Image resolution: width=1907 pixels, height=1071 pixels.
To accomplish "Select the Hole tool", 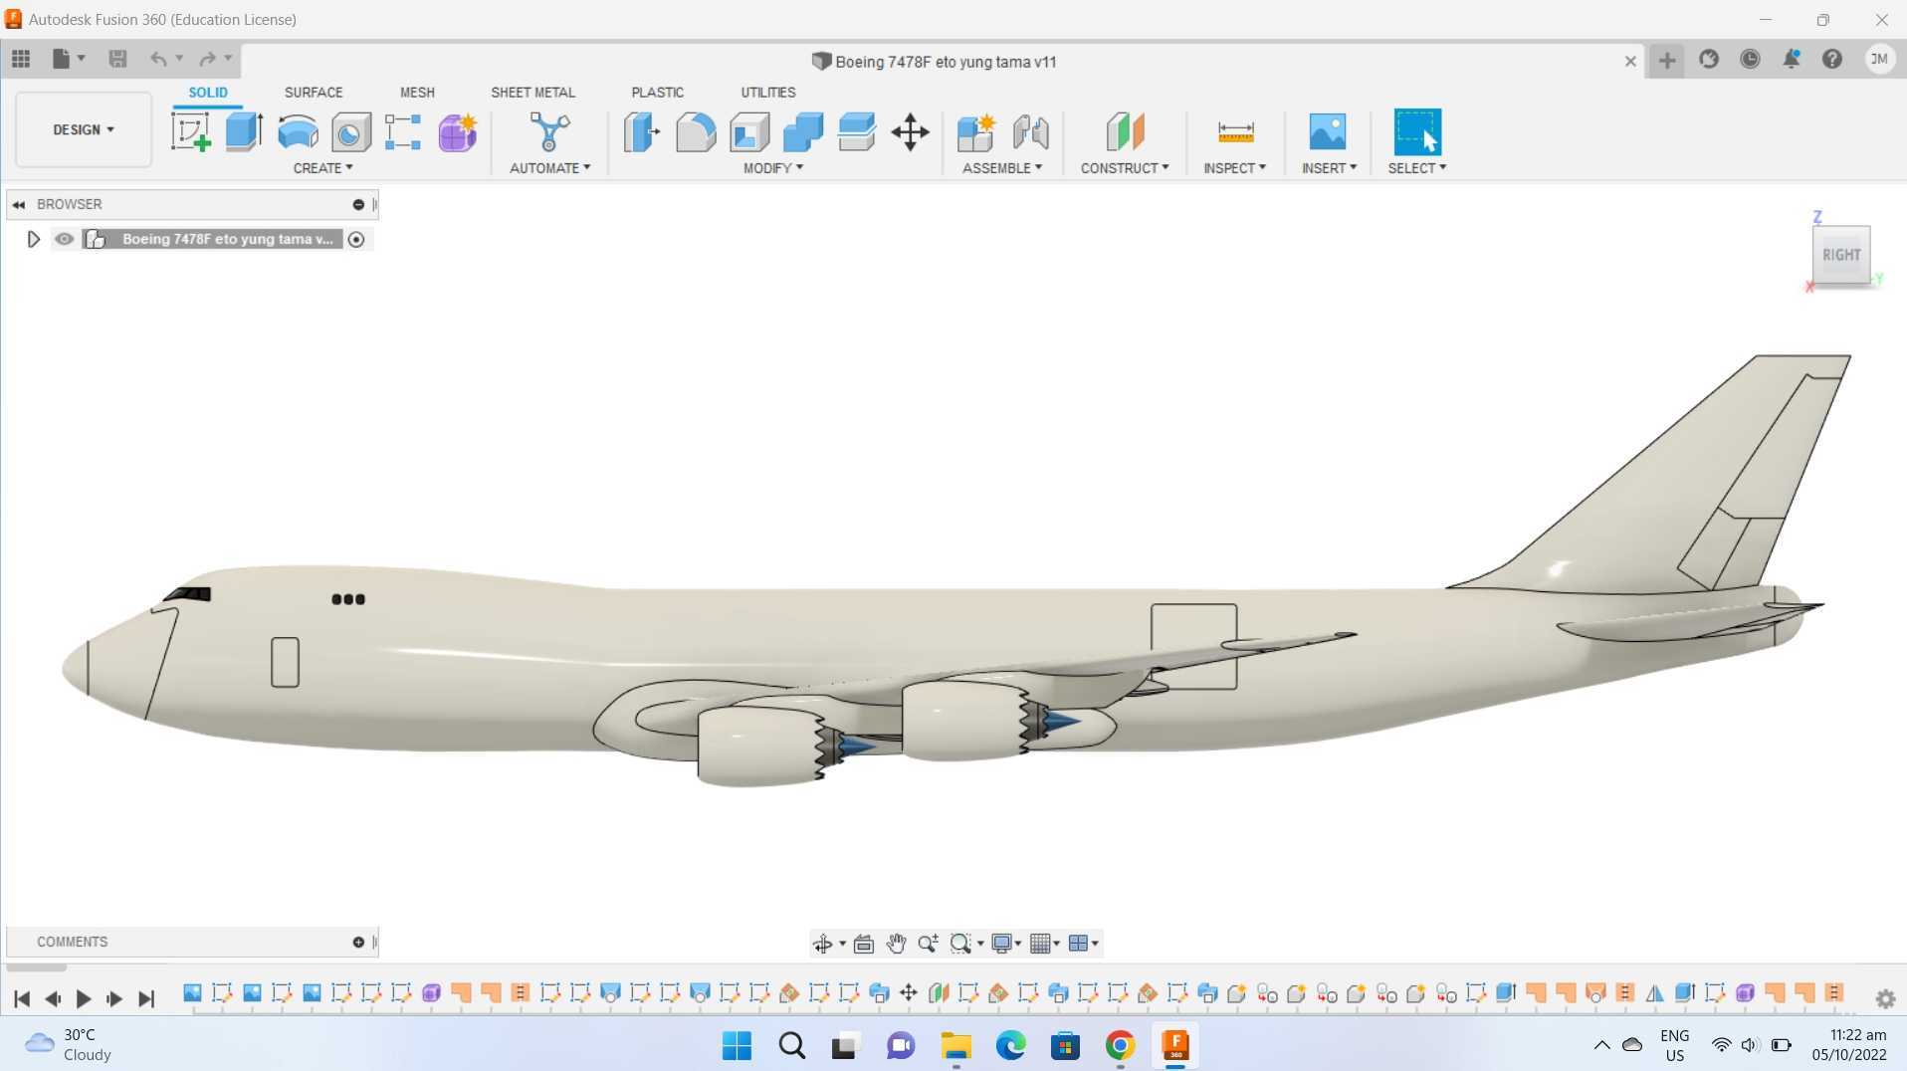I will coord(350,131).
